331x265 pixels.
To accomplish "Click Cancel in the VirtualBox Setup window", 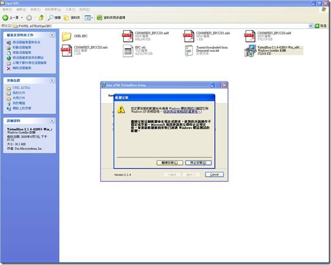I will [x=214, y=175].
